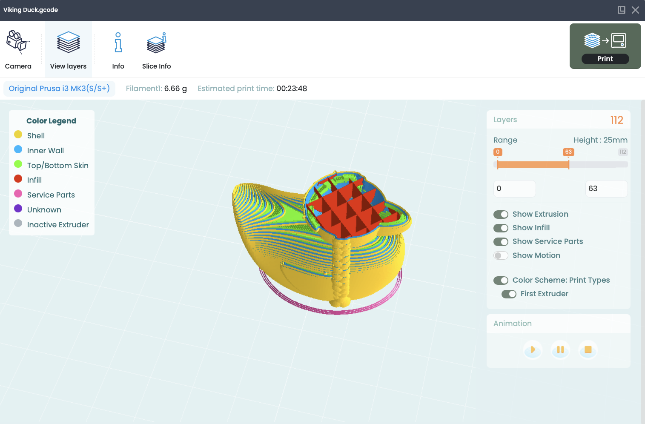Click the Shell color swatch in the legend

click(18, 134)
